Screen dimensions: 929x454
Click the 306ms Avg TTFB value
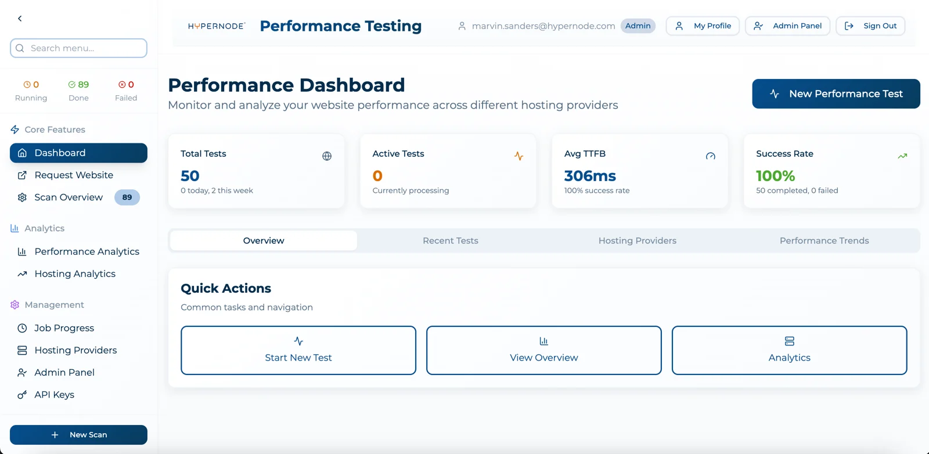coord(590,176)
